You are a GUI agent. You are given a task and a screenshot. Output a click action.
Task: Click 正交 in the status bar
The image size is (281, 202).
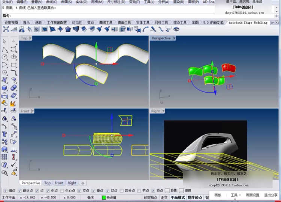pos(164,197)
